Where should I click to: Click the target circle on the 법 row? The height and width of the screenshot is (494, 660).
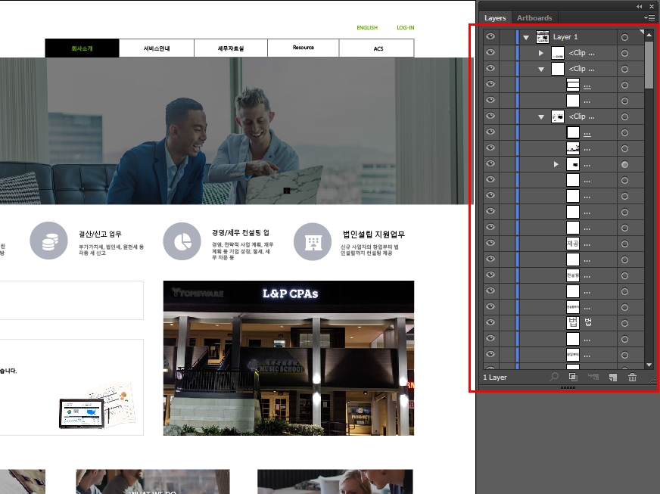[x=624, y=323]
